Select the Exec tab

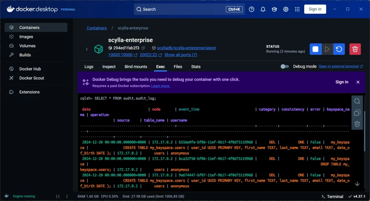(160, 67)
